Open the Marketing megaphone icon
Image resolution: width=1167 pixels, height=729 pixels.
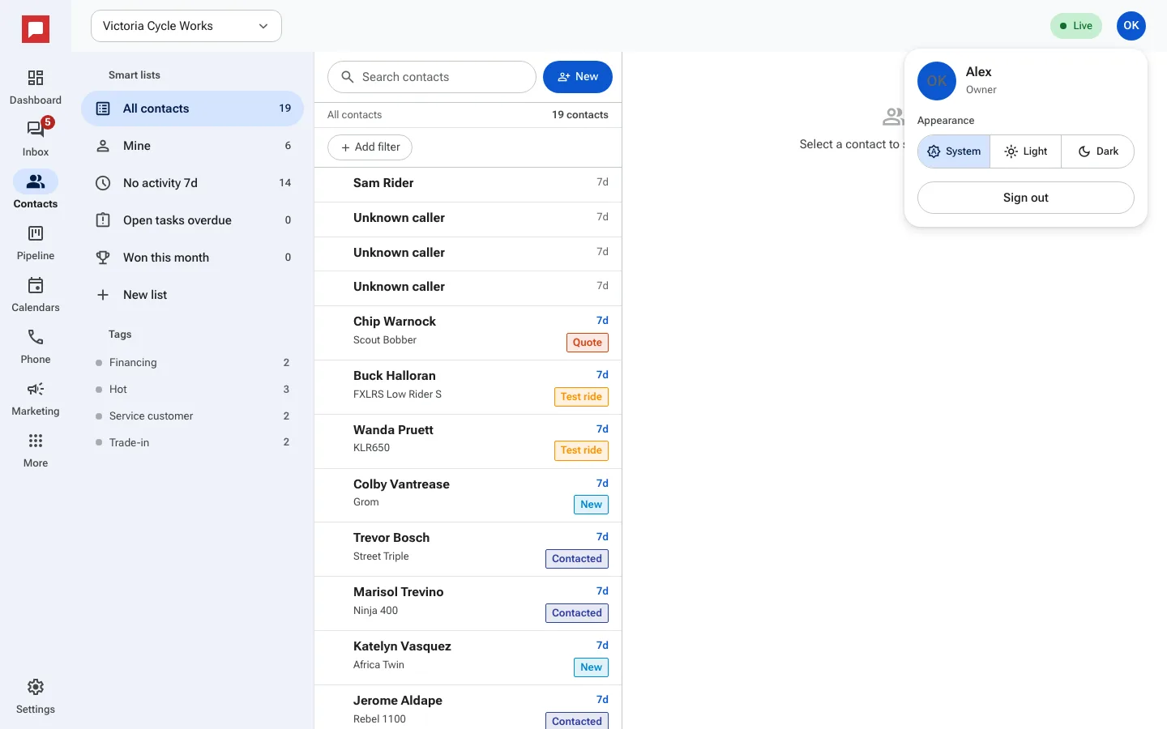pos(36,389)
